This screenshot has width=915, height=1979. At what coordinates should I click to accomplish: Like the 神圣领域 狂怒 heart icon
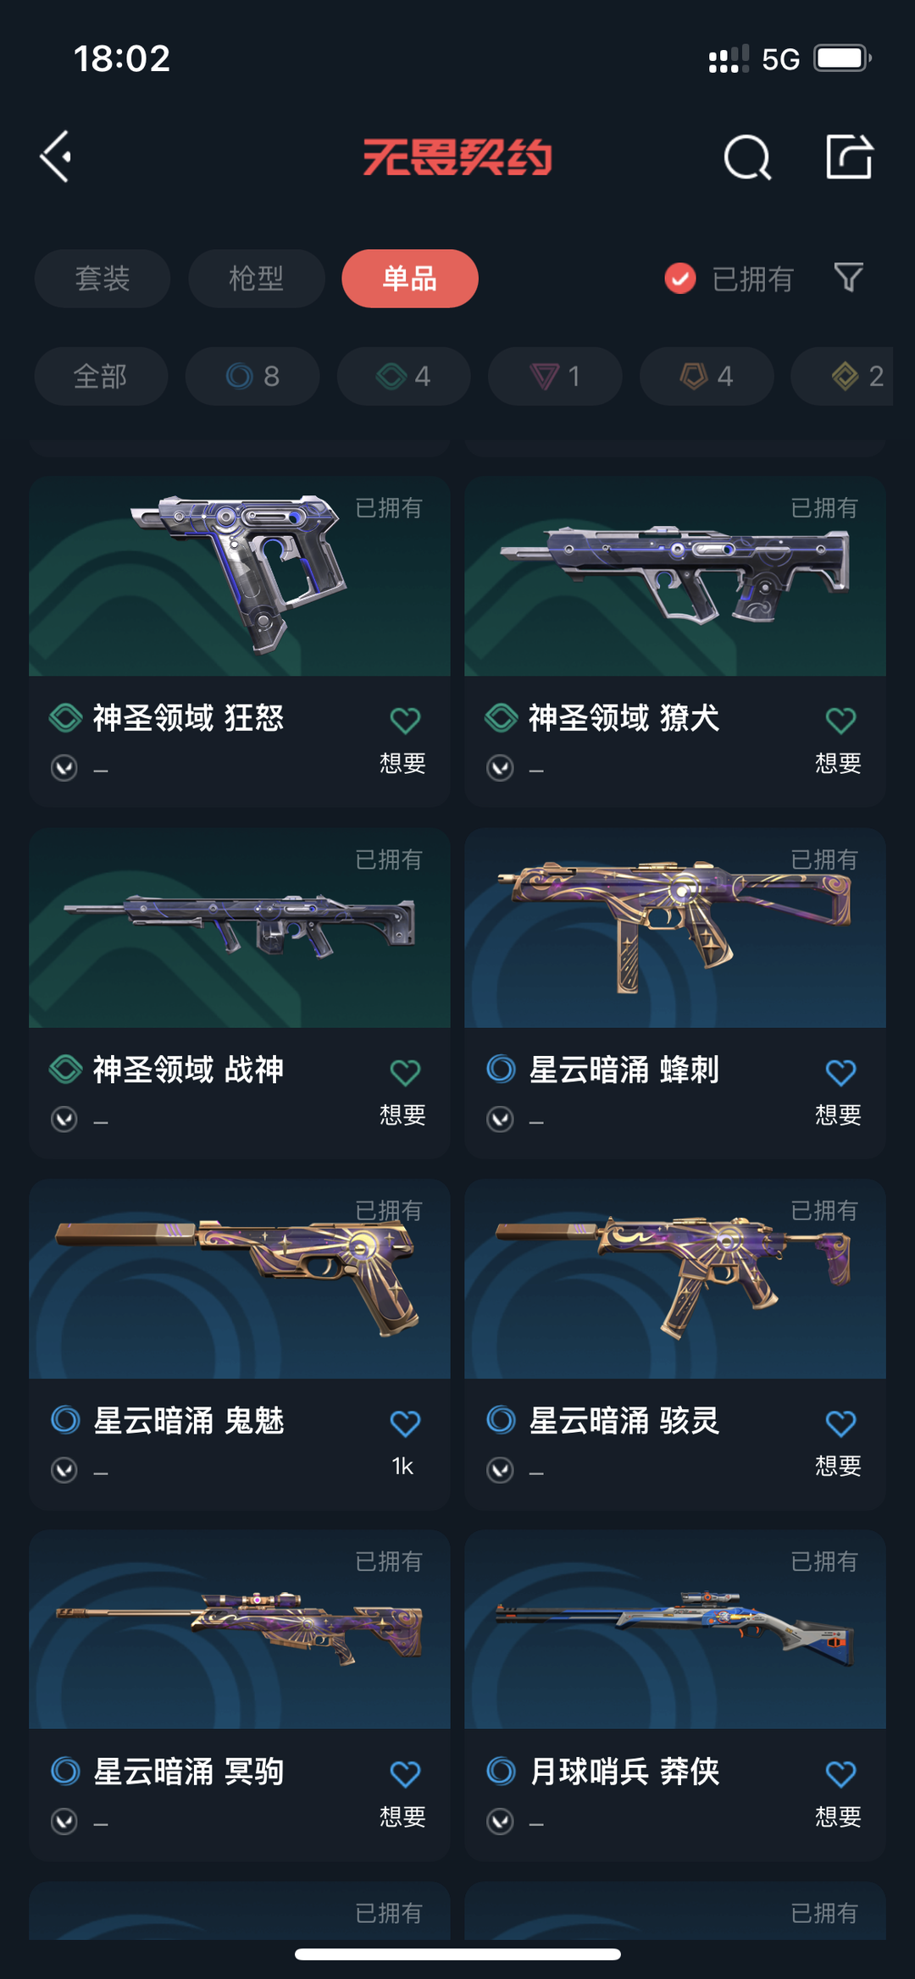pos(405,721)
